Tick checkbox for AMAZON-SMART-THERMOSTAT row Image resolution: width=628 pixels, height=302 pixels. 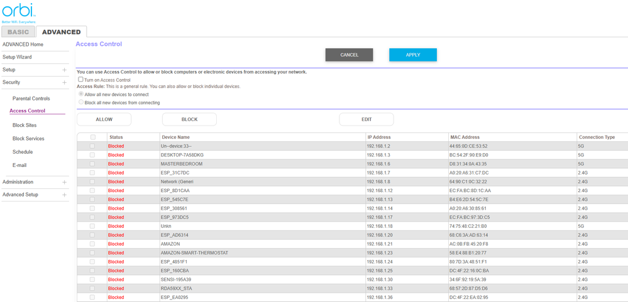[93, 253]
